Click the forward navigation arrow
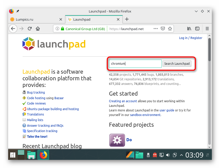The height and width of the screenshot is (168, 220). pyautogui.click(x=21, y=29)
